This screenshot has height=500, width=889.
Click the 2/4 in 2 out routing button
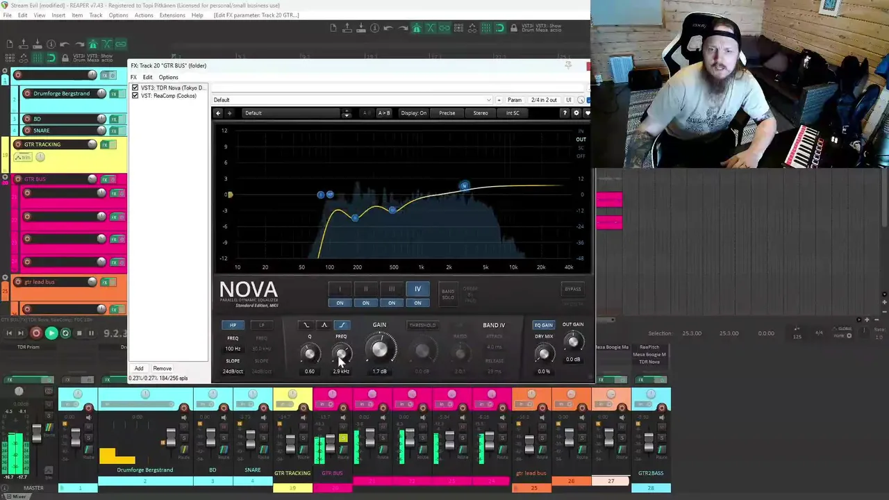pos(543,100)
